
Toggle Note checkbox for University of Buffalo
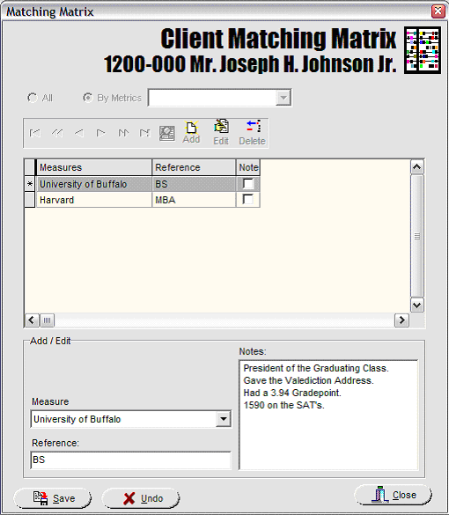point(248,184)
